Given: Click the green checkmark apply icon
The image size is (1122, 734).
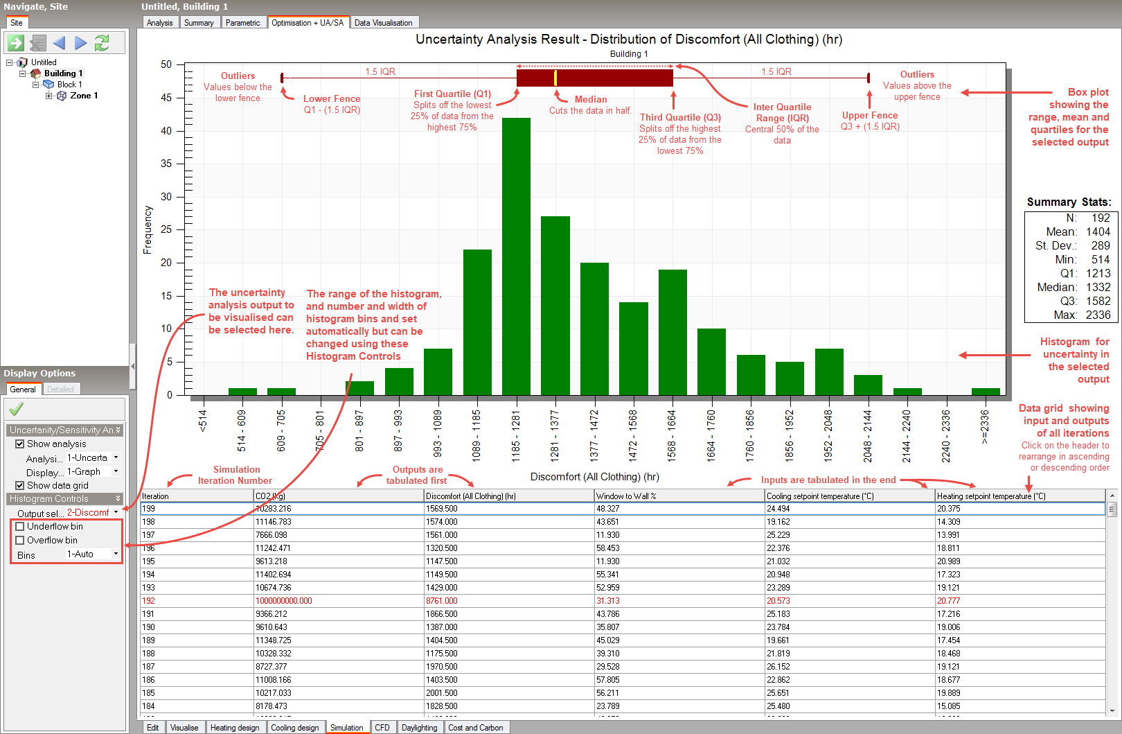Looking at the screenshot, I should [x=16, y=409].
